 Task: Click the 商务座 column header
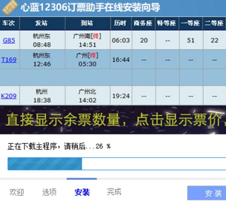click(x=143, y=23)
